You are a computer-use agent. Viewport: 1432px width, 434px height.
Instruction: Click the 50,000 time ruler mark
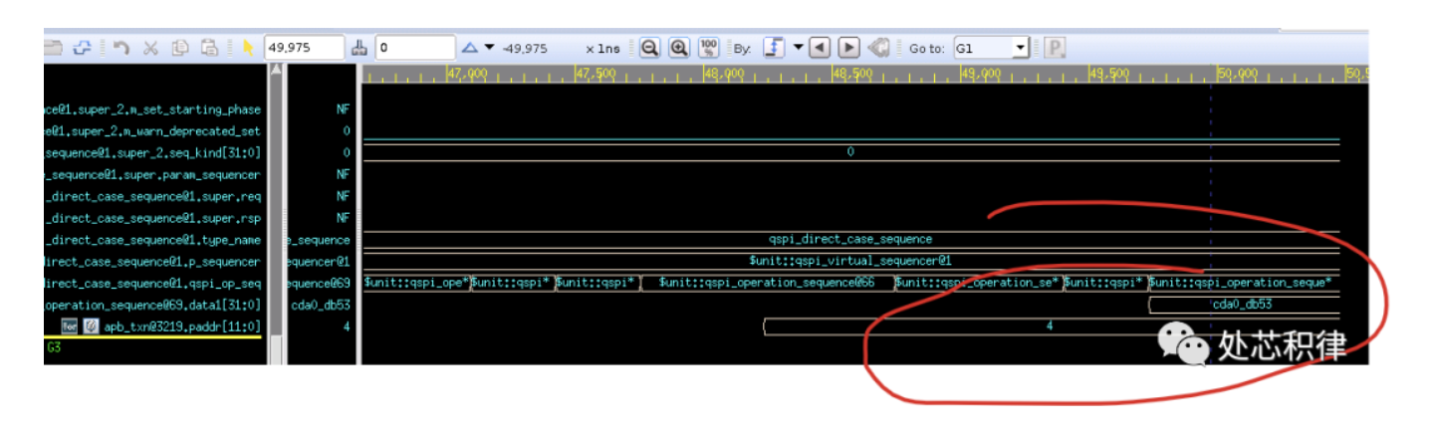click(1239, 74)
